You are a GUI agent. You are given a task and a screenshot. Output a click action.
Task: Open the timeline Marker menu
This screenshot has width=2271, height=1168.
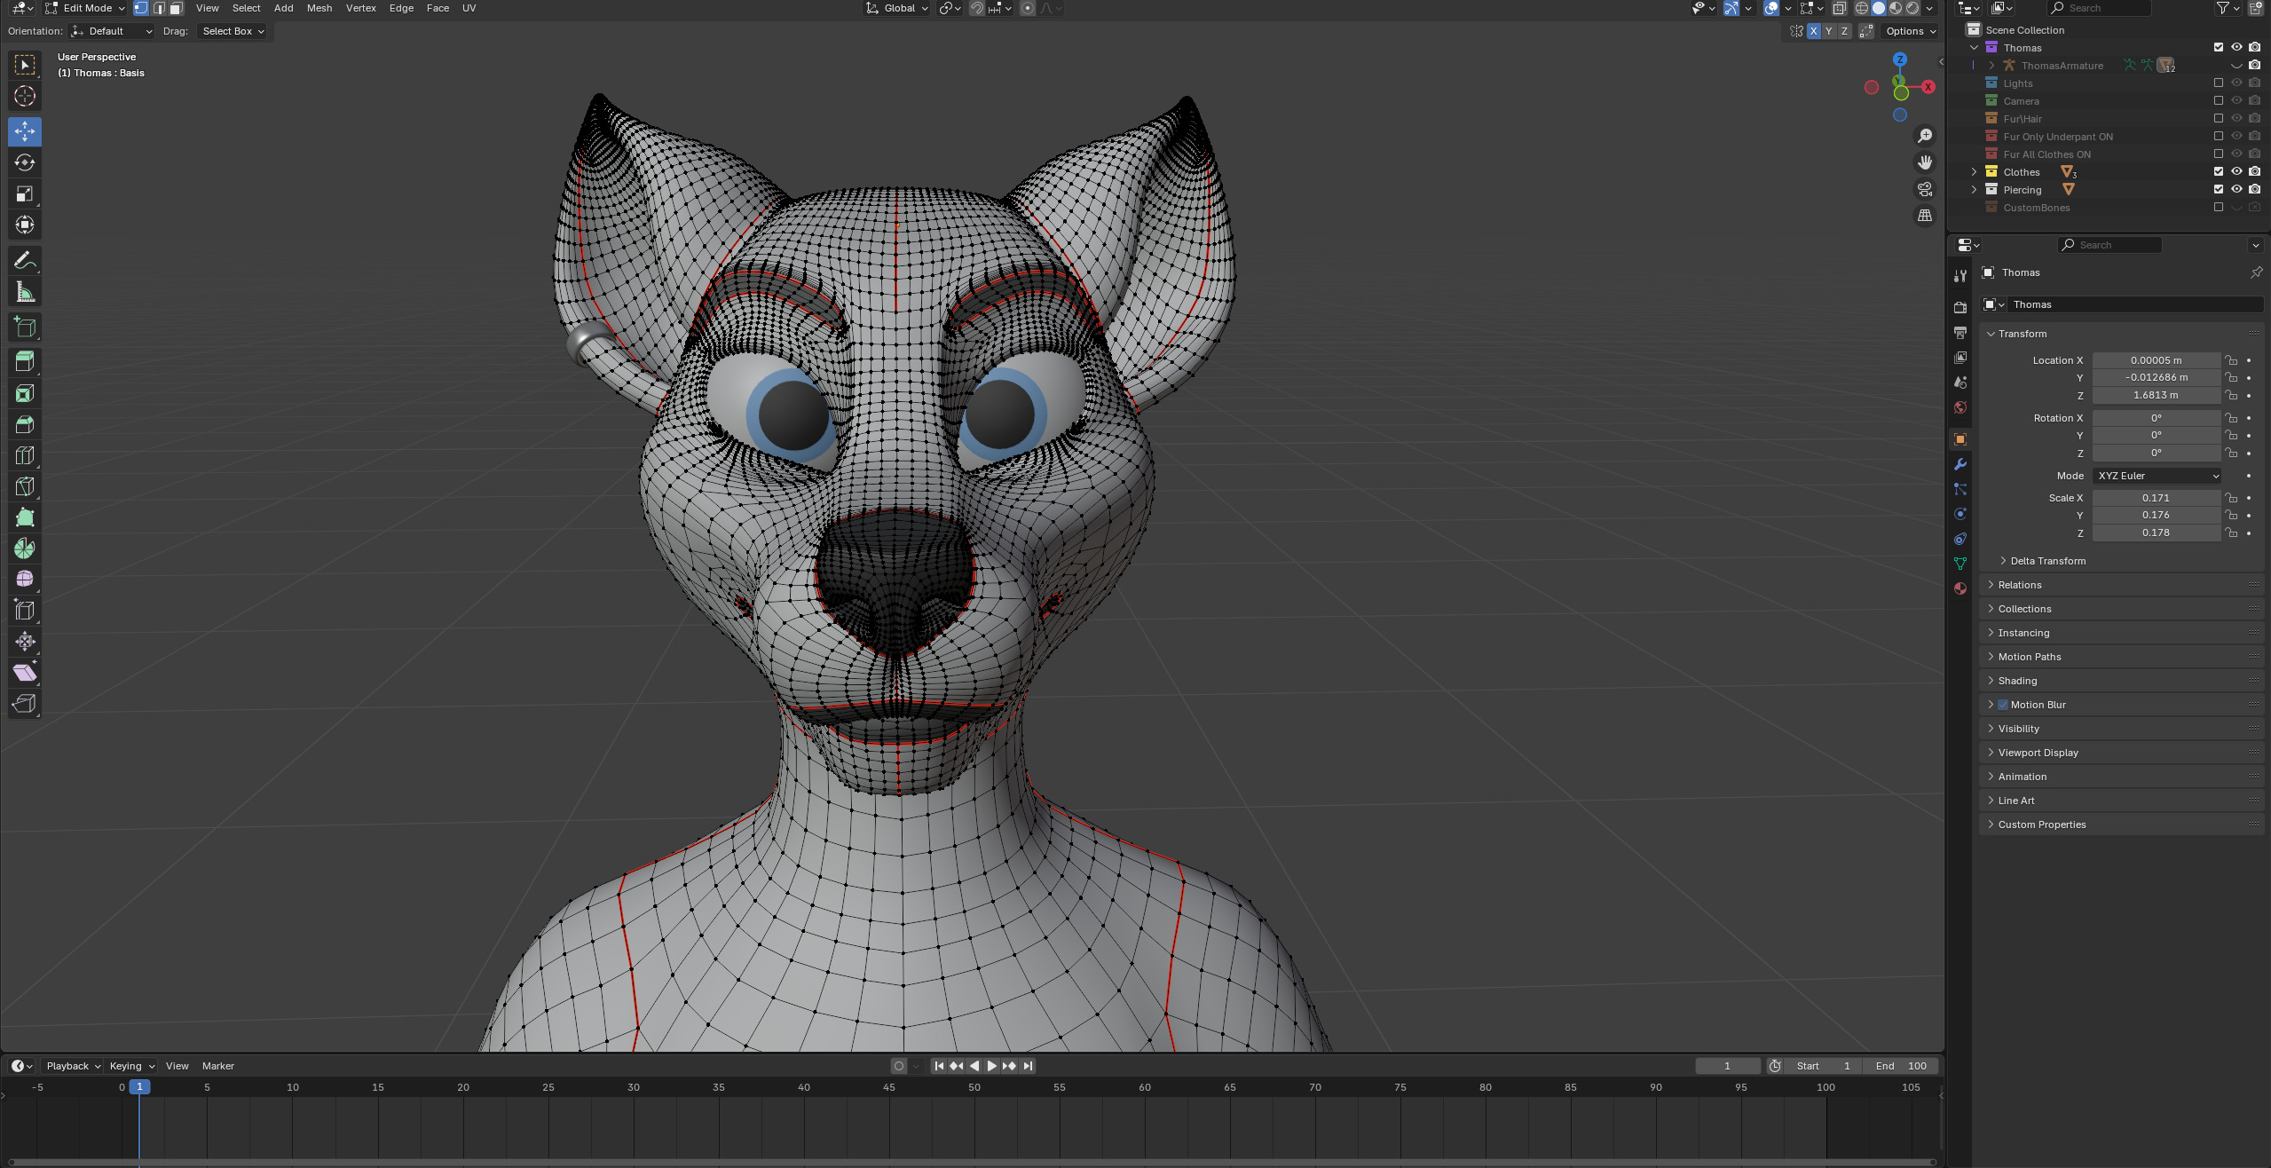tap(218, 1066)
